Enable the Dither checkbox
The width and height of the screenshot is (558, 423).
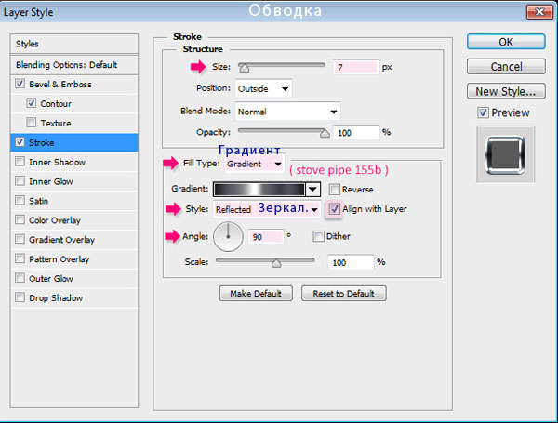pos(318,236)
